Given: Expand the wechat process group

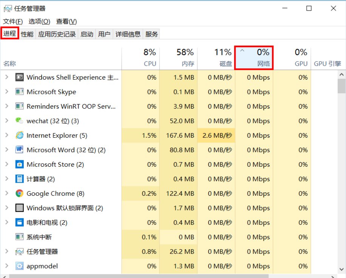Looking at the screenshot, I should (x=7, y=121).
